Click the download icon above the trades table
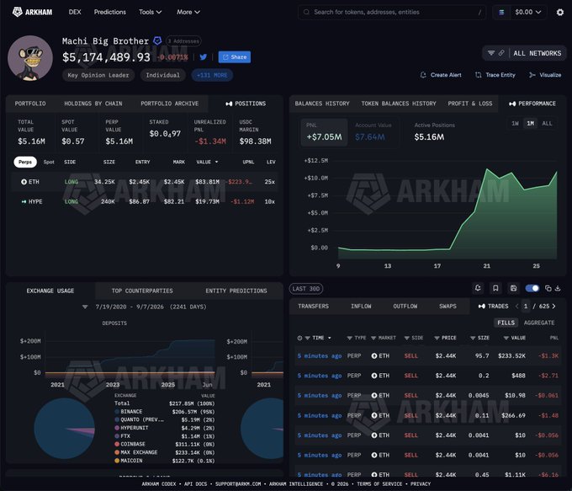The width and height of the screenshot is (572, 491). click(x=558, y=288)
